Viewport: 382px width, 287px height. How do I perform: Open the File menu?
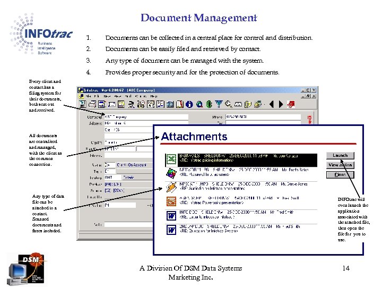89,96
